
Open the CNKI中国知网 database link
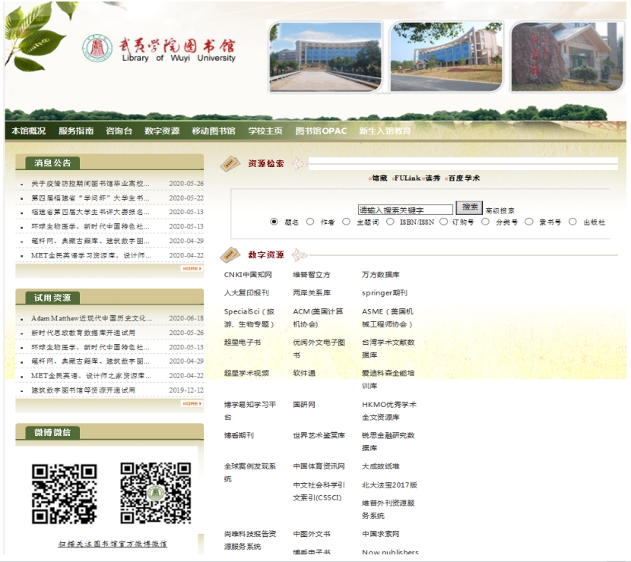pos(248,274)
